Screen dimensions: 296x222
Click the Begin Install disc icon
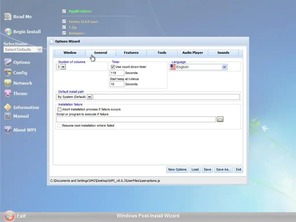point(8,32)
